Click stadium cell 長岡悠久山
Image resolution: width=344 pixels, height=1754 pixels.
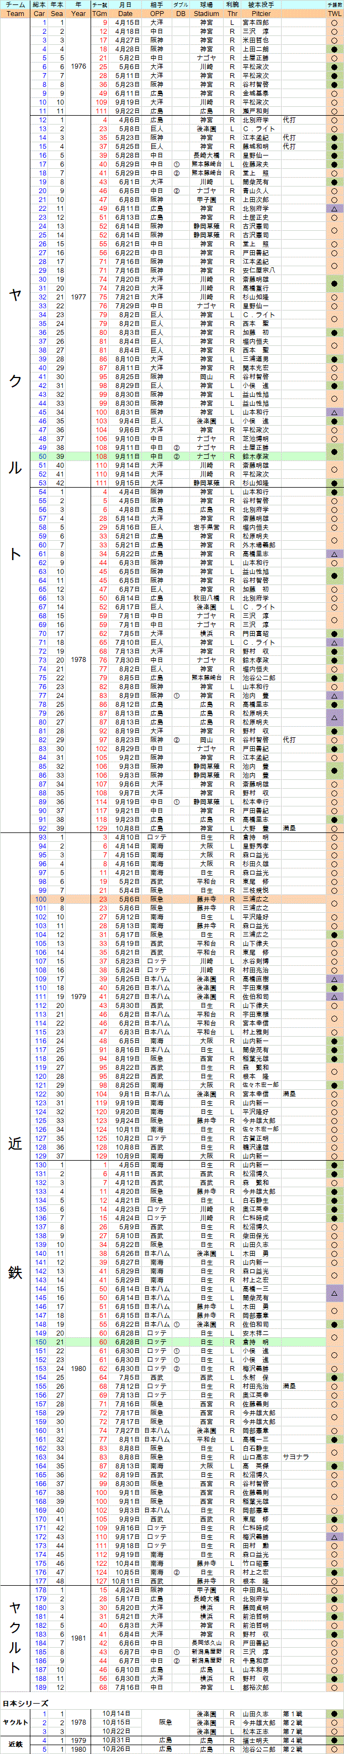206,1643
